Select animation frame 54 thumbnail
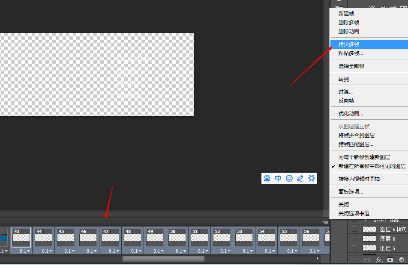 267,238
